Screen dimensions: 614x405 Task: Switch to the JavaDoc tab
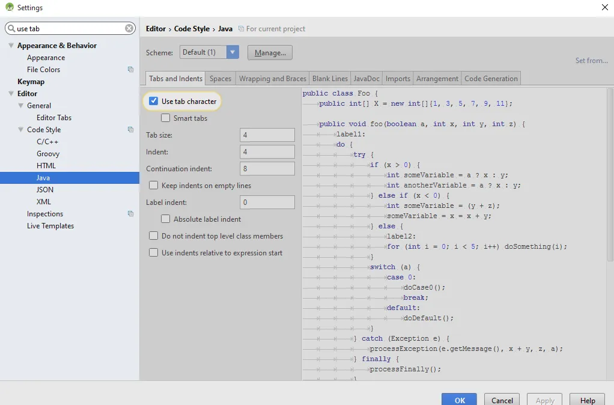coord(366,78)
